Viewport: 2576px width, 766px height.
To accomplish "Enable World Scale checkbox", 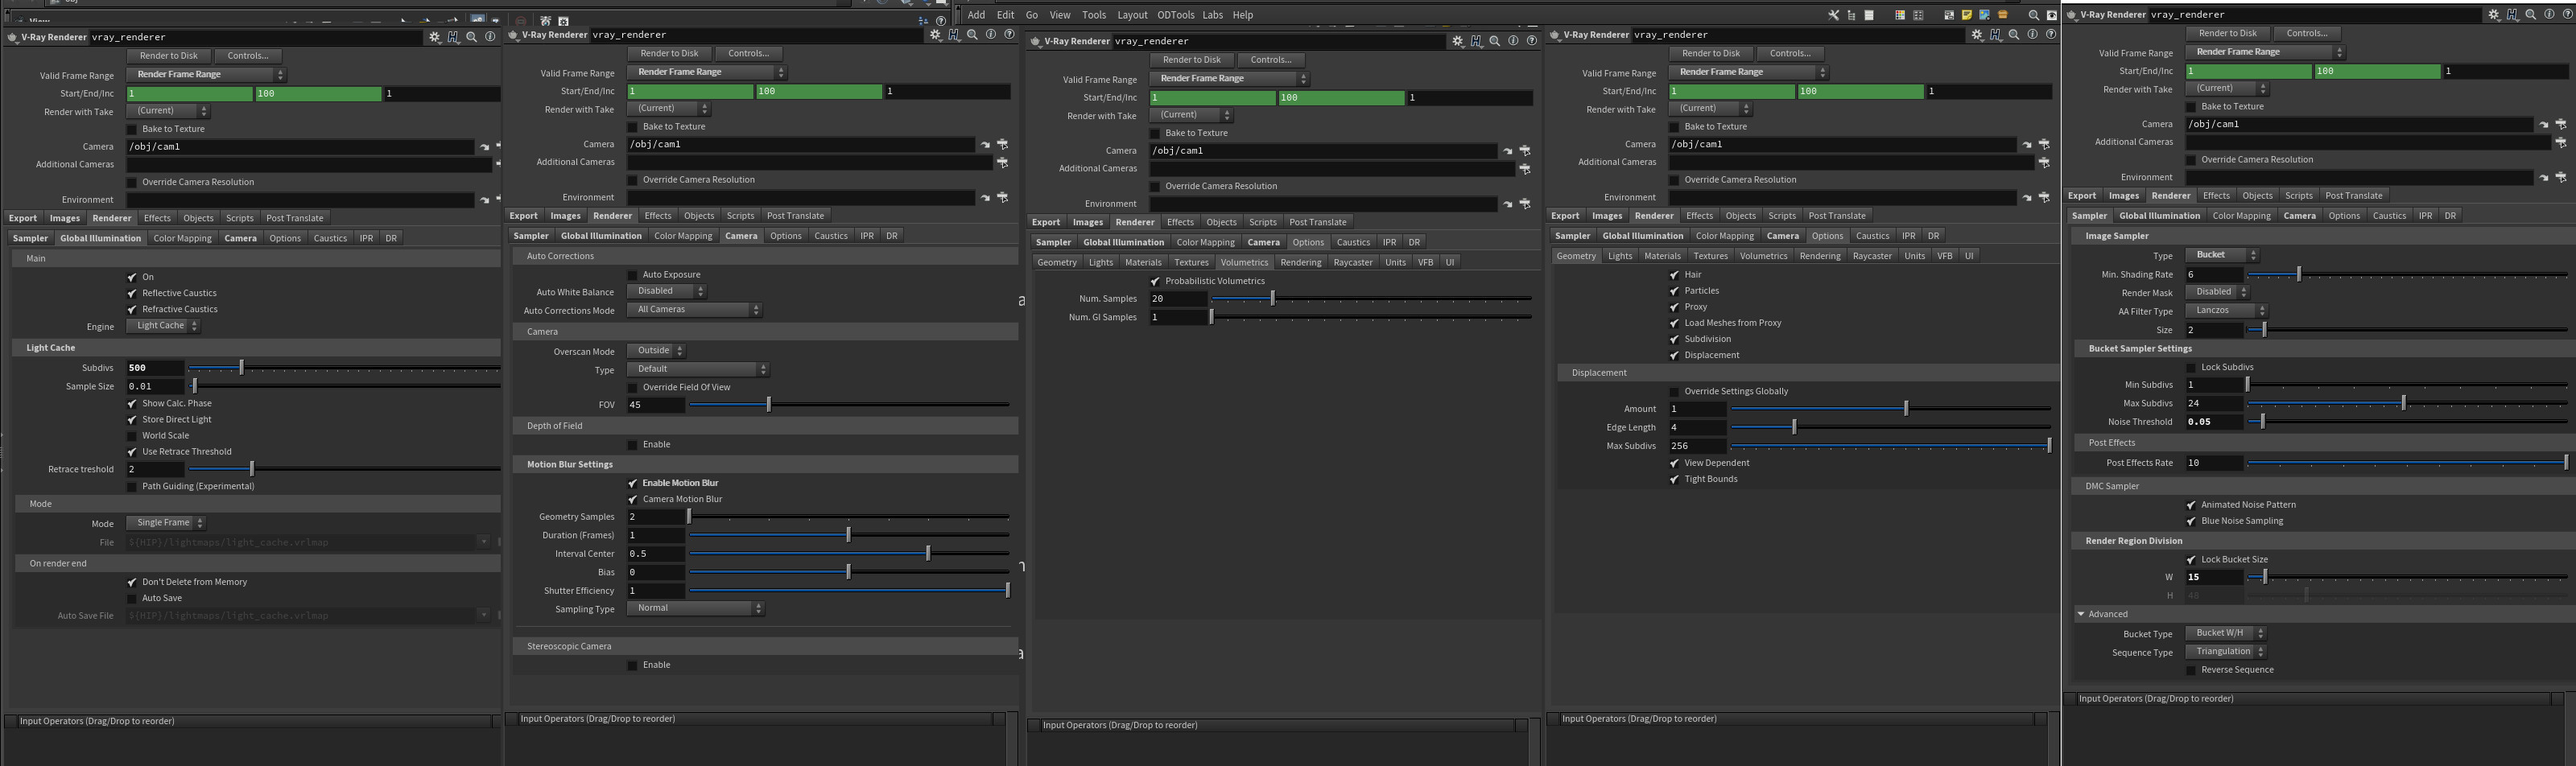I will click(x=132, y=436).
